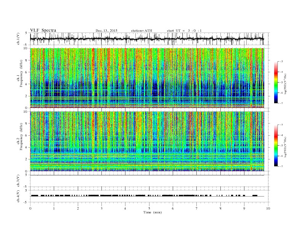Click the 'Time (min)' axis label
This screenshot has width=302, height=234.
153,212
